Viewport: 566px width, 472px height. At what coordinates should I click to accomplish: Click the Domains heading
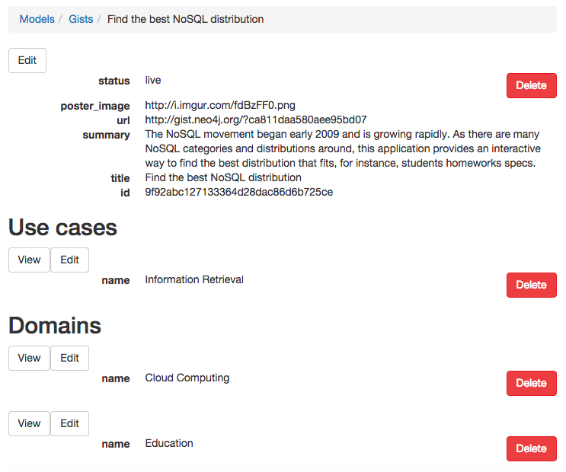pyautogui.click(x=55, y=326)
